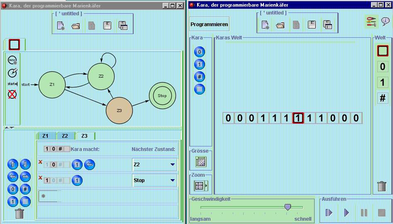393x224 pixels.
Task: Click the move up arrow command icon
Action: (x=13, y=164)
